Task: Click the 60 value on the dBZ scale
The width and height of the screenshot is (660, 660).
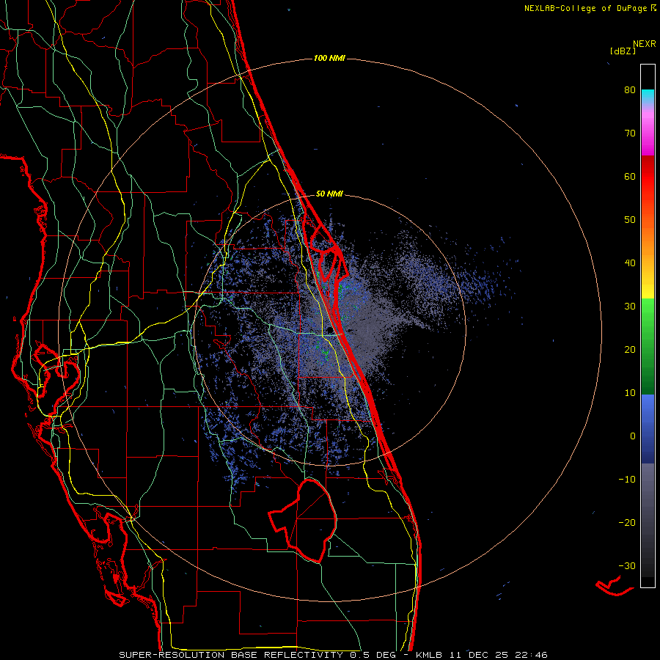Action: pyautogui.click(x=630, y=176)
